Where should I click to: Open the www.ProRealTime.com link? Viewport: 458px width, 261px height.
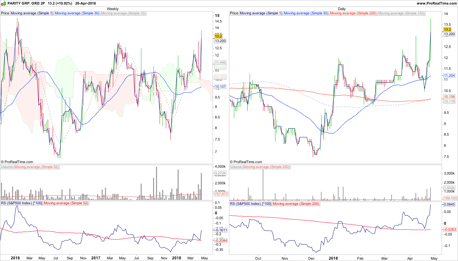tap(436, 3)
